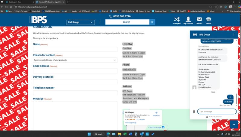Open Outlook from taskbar
The width and height of the screenshot is (241, 137).
pyautogui.click(x=142, y=134)
